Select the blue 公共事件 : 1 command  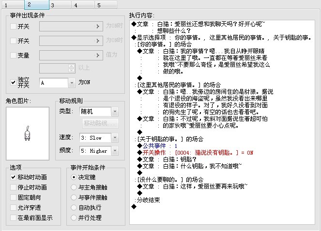(x=157, y=146)
